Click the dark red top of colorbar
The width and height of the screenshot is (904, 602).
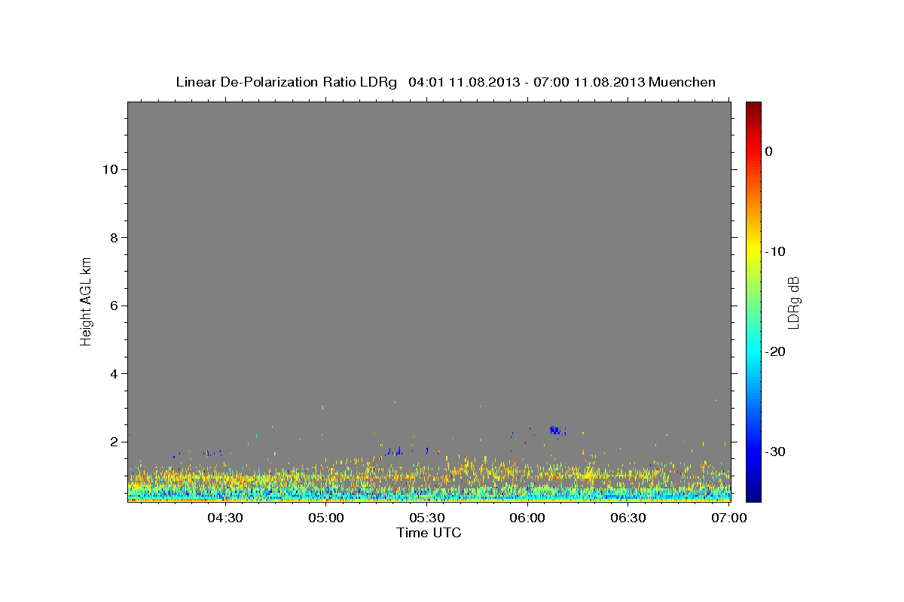pyautogui.click(x=753, y=111)
